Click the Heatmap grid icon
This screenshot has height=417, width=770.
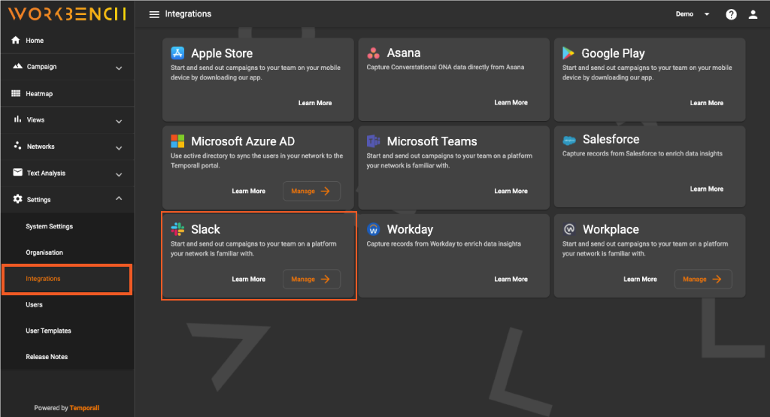pos(16,93)
